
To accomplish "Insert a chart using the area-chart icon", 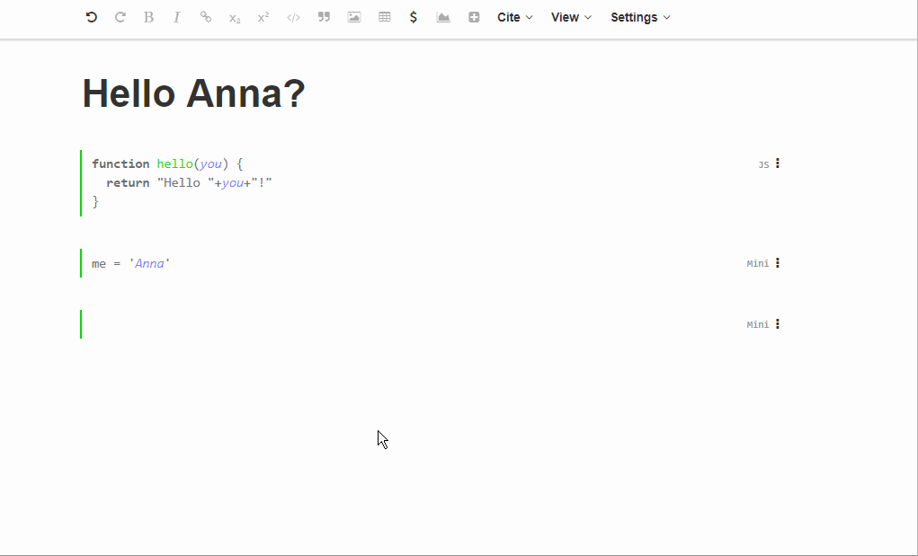I will pyautogui.click(x=443, y=17).
